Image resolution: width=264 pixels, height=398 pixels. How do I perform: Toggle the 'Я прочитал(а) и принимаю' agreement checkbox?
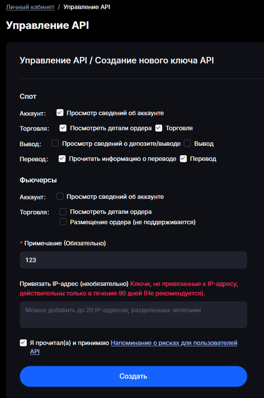[x=23, y=343]
